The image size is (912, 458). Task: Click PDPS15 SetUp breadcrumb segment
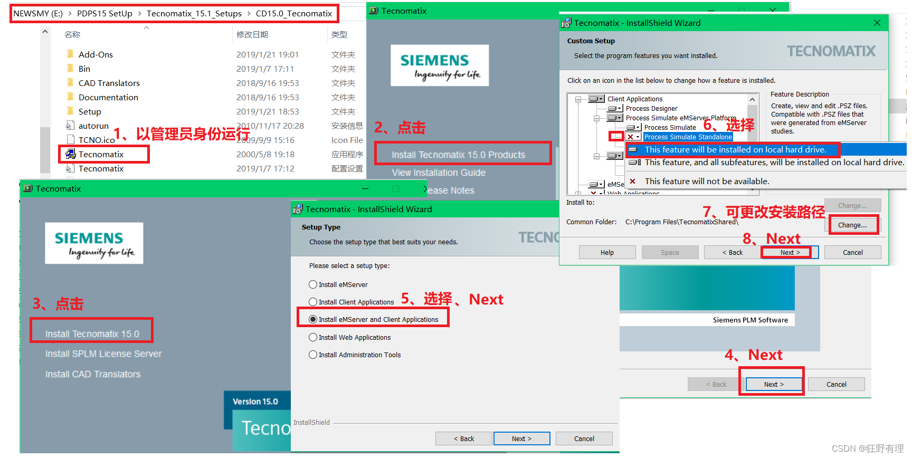[104, 14]
